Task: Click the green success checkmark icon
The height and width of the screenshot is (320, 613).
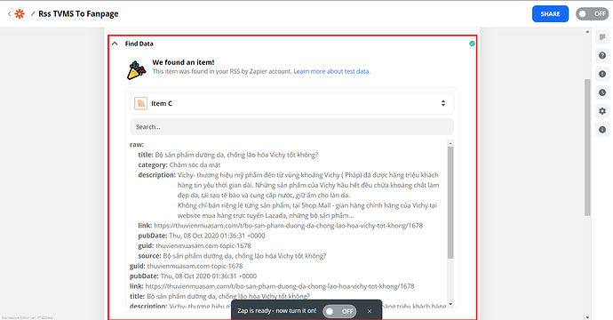Action: pyautogui.click(x=472, y=44)
